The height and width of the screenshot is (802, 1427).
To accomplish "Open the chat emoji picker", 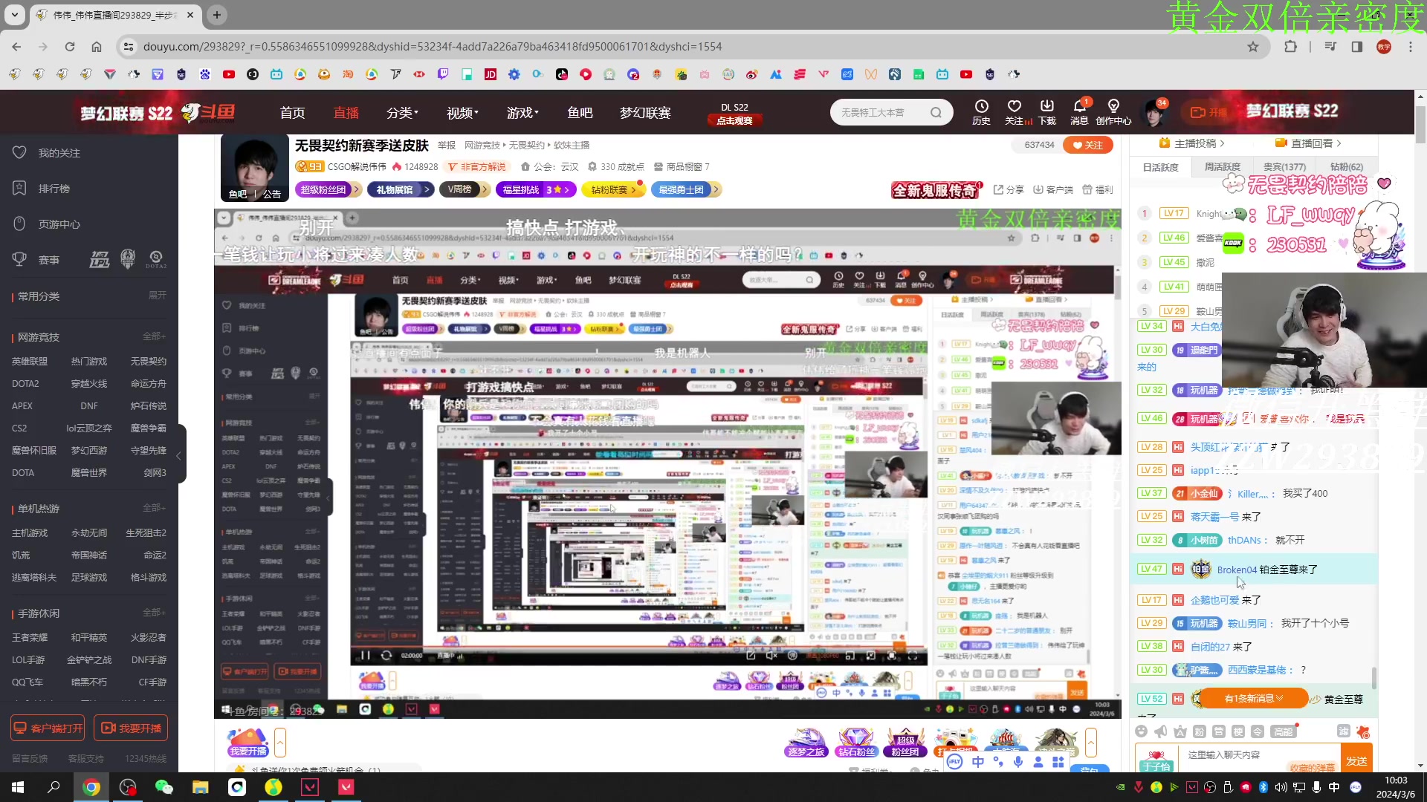I will tap(1142, 732).
